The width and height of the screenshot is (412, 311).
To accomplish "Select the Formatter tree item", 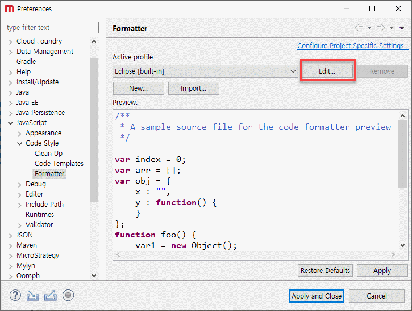I will (49, 174).
